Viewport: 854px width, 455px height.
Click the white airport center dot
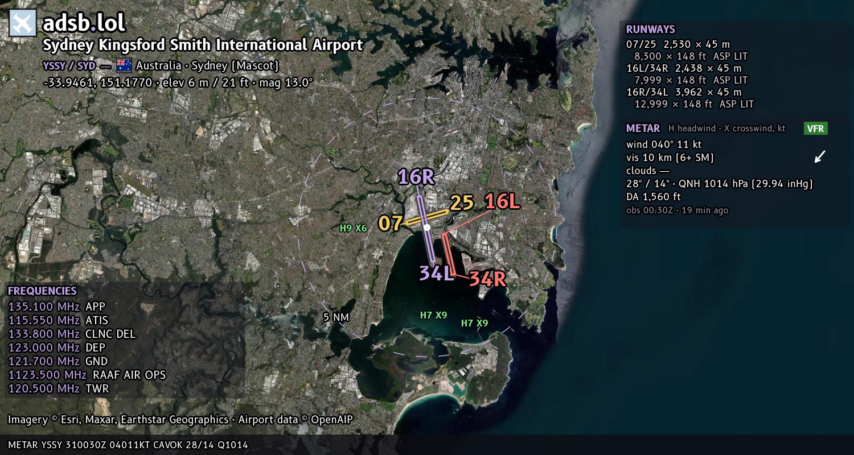[x=427, y=227]
